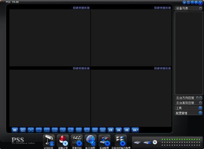Viewport: 204px width, 149px height.
Task: Expand the 工具 tools menu
Action: tap(200, 108)
